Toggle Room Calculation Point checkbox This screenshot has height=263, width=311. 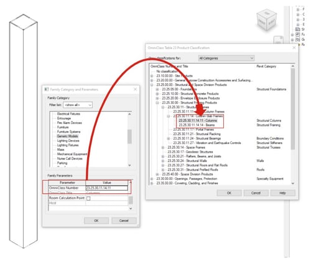pos(88,198)
